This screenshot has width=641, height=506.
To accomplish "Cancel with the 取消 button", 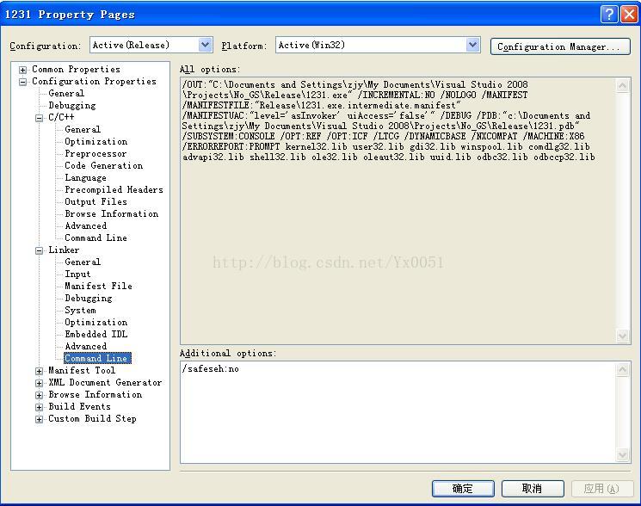I will [533, 489].
